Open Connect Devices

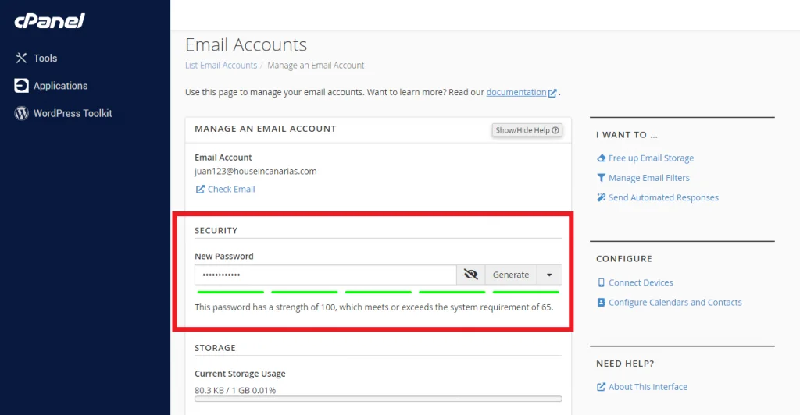click(x=641, y=282)
